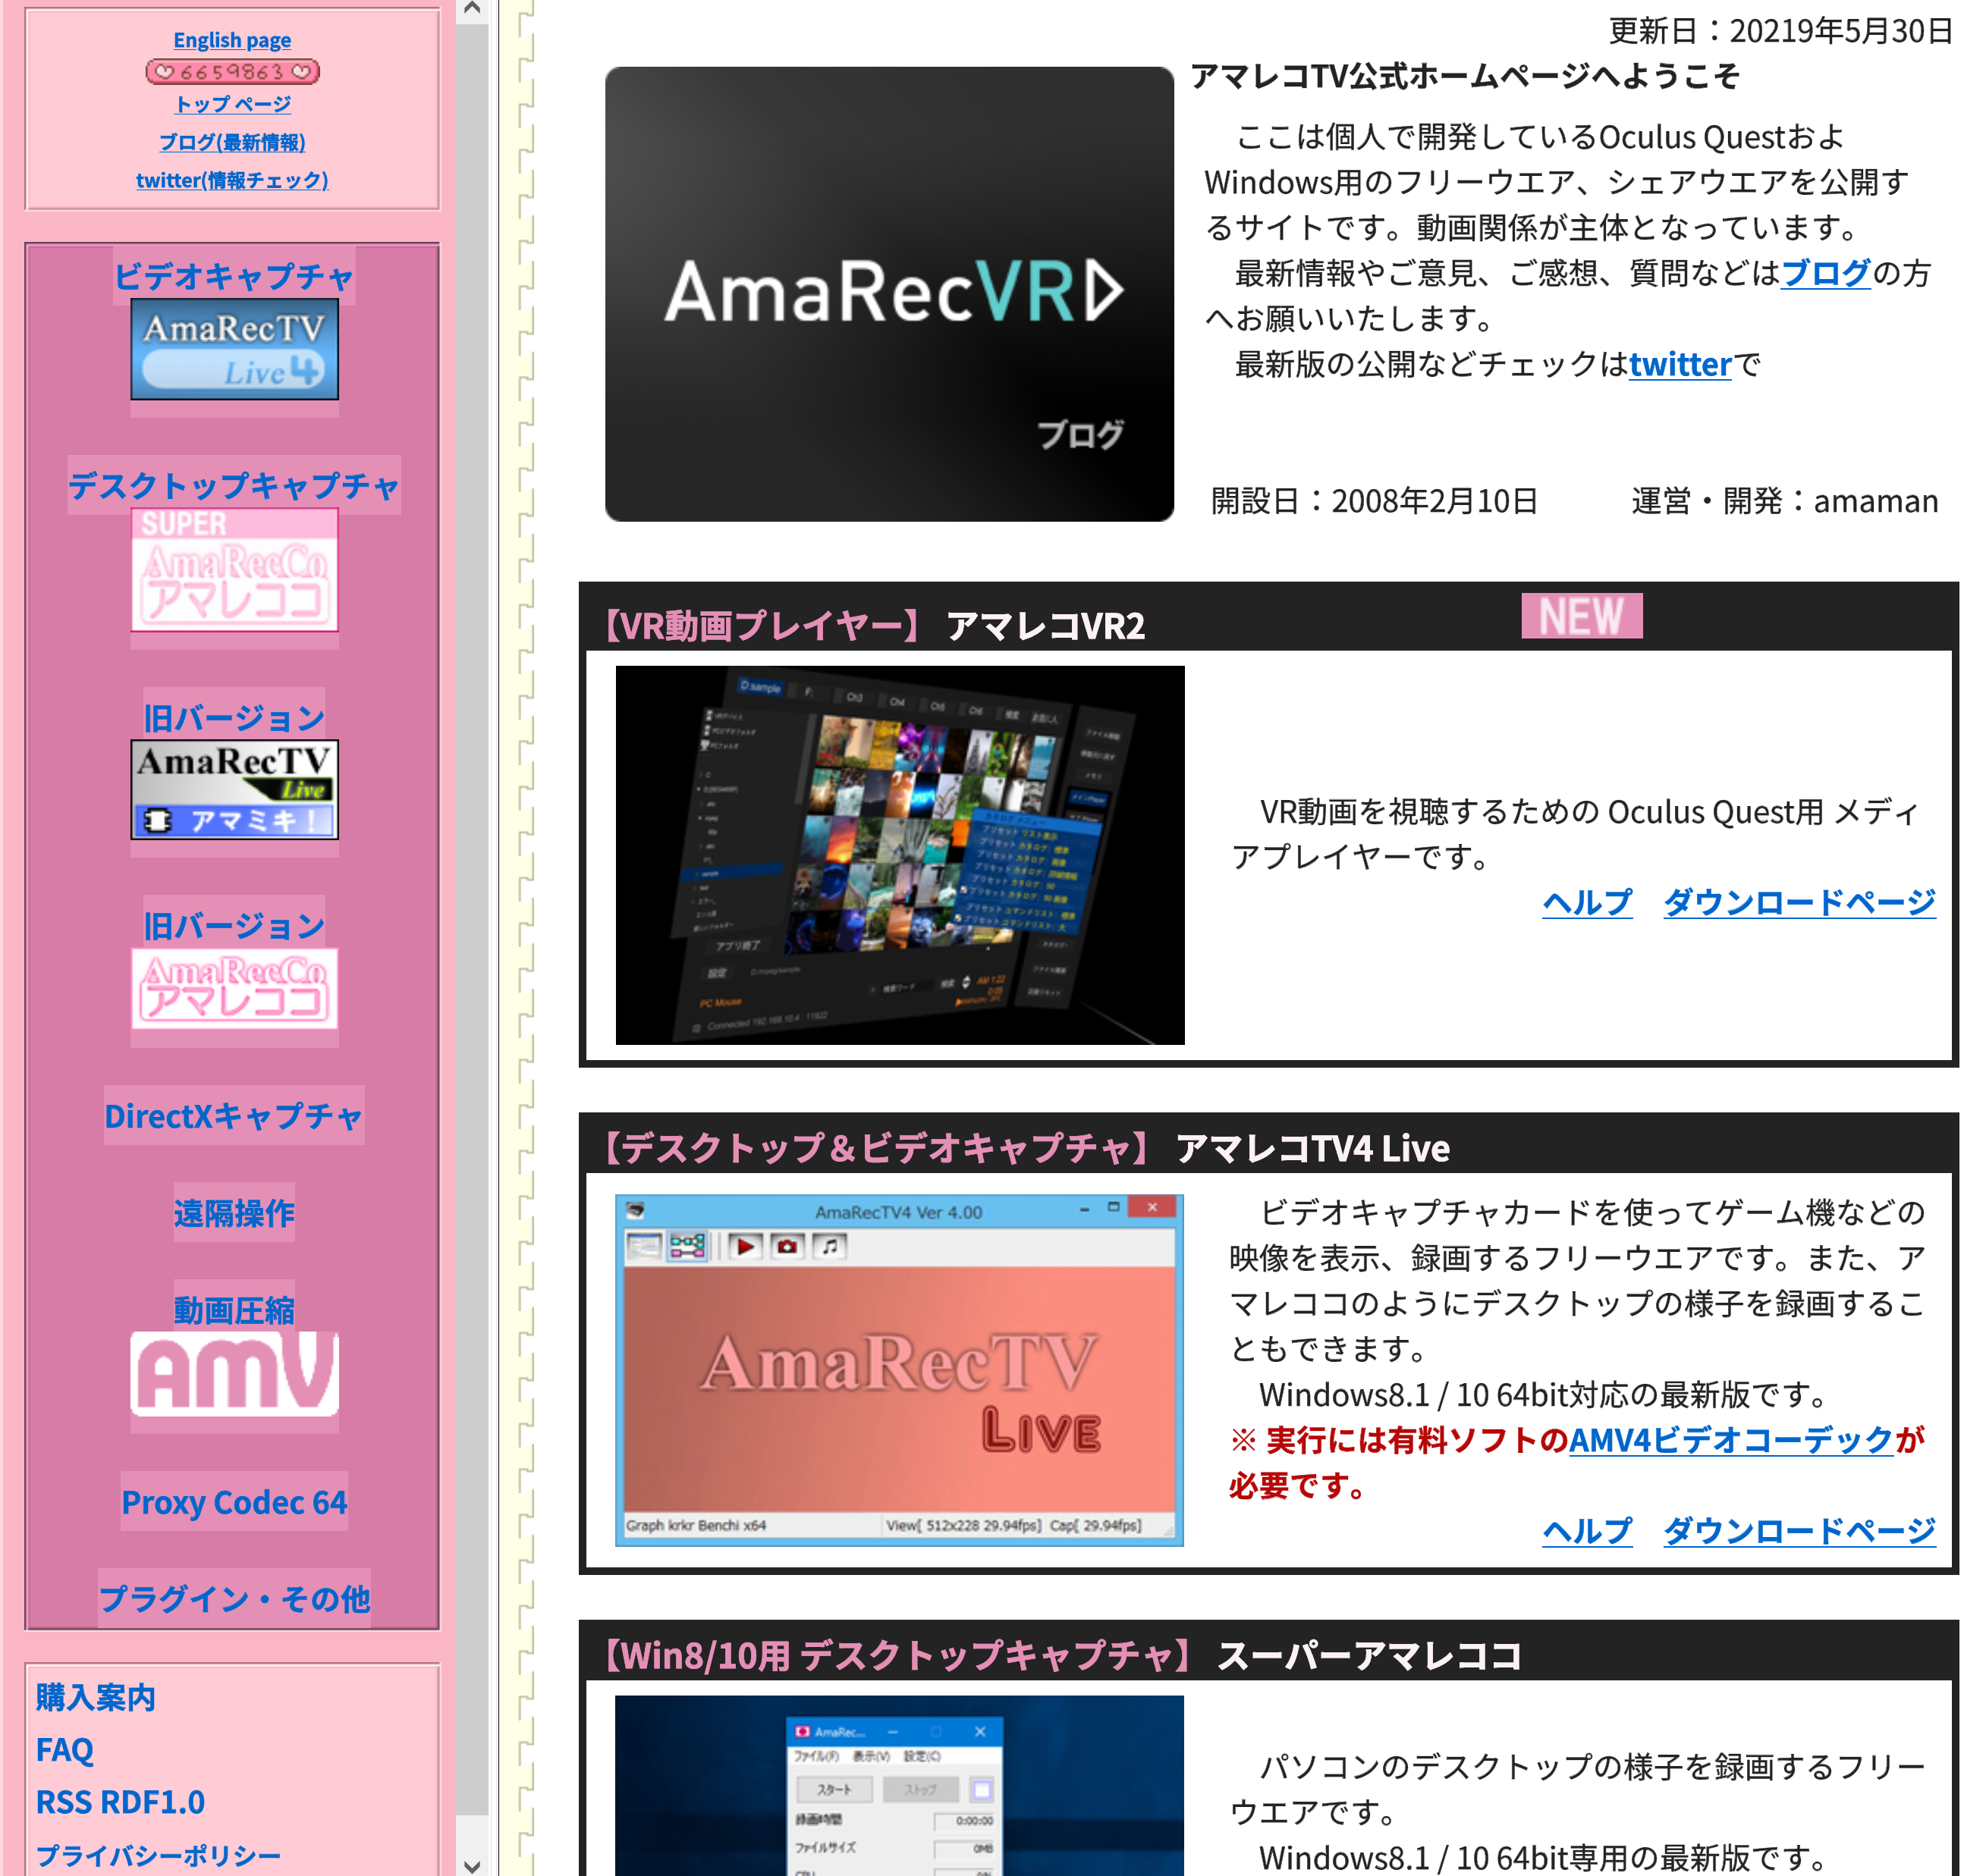Click the 更新日 date text
Screen dimensions: 1964x1876
point(1780,30)
